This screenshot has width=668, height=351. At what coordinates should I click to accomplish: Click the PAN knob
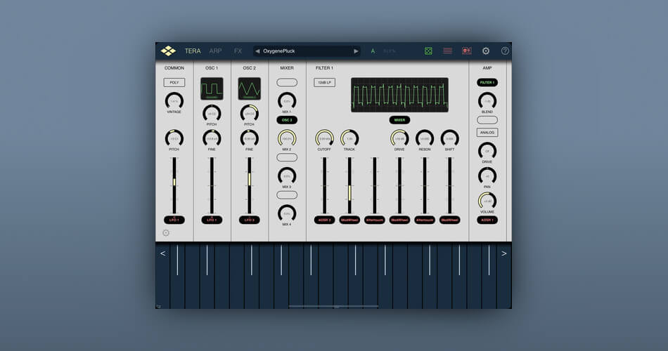[487, 176]
